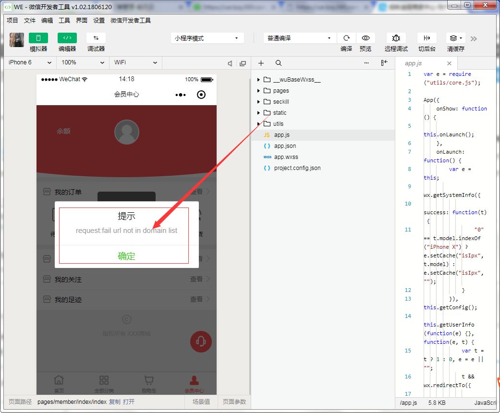
Task: Click the compile refresh icon
Action: (x=346, y=38)
